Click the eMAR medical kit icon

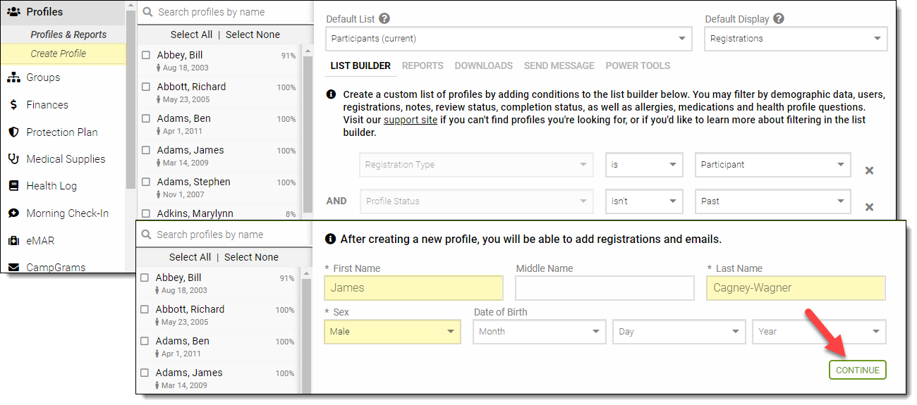pos(13,241)
